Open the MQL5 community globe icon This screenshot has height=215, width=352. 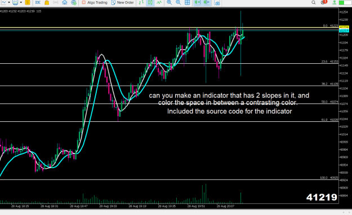(x=74, y=2)
